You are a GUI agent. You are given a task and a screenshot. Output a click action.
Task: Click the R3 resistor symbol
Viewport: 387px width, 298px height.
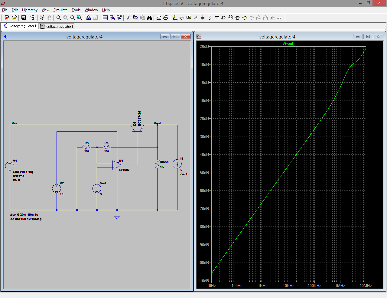coord(87,147)
